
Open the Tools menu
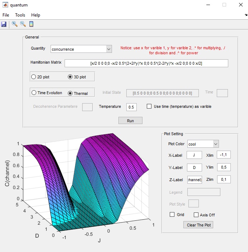[20, 15]
